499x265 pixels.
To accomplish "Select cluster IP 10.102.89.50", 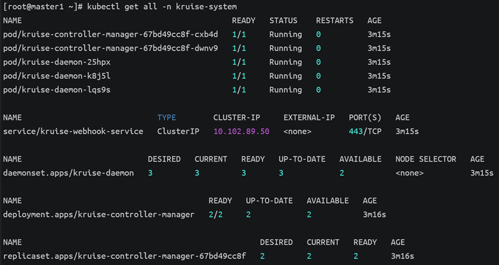I will [241, 132].
